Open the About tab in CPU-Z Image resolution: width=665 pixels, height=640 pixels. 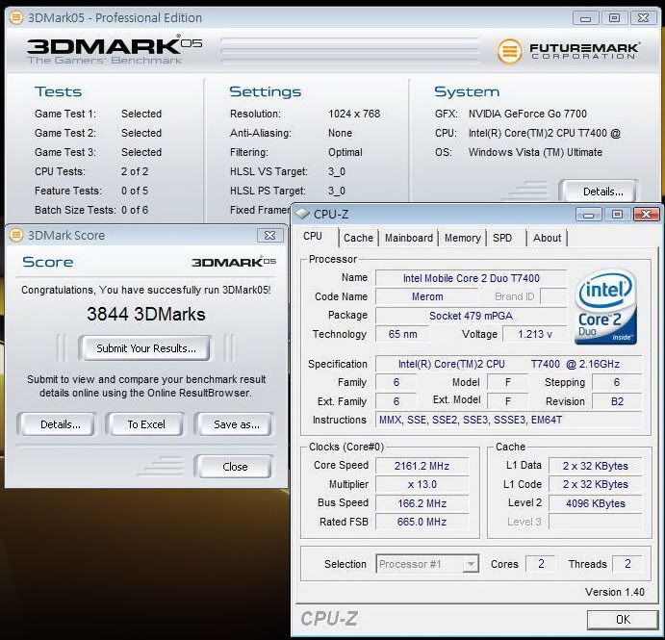(547, 238)
